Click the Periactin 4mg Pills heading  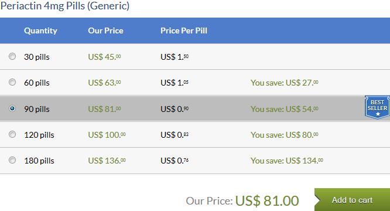[x=65, y=6]
